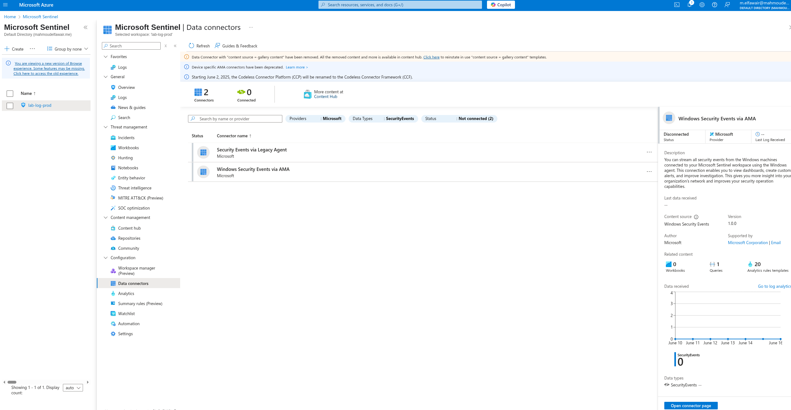791x410 pixels.
Task: Open the Status filter Not connected
Action: (459, 118)
